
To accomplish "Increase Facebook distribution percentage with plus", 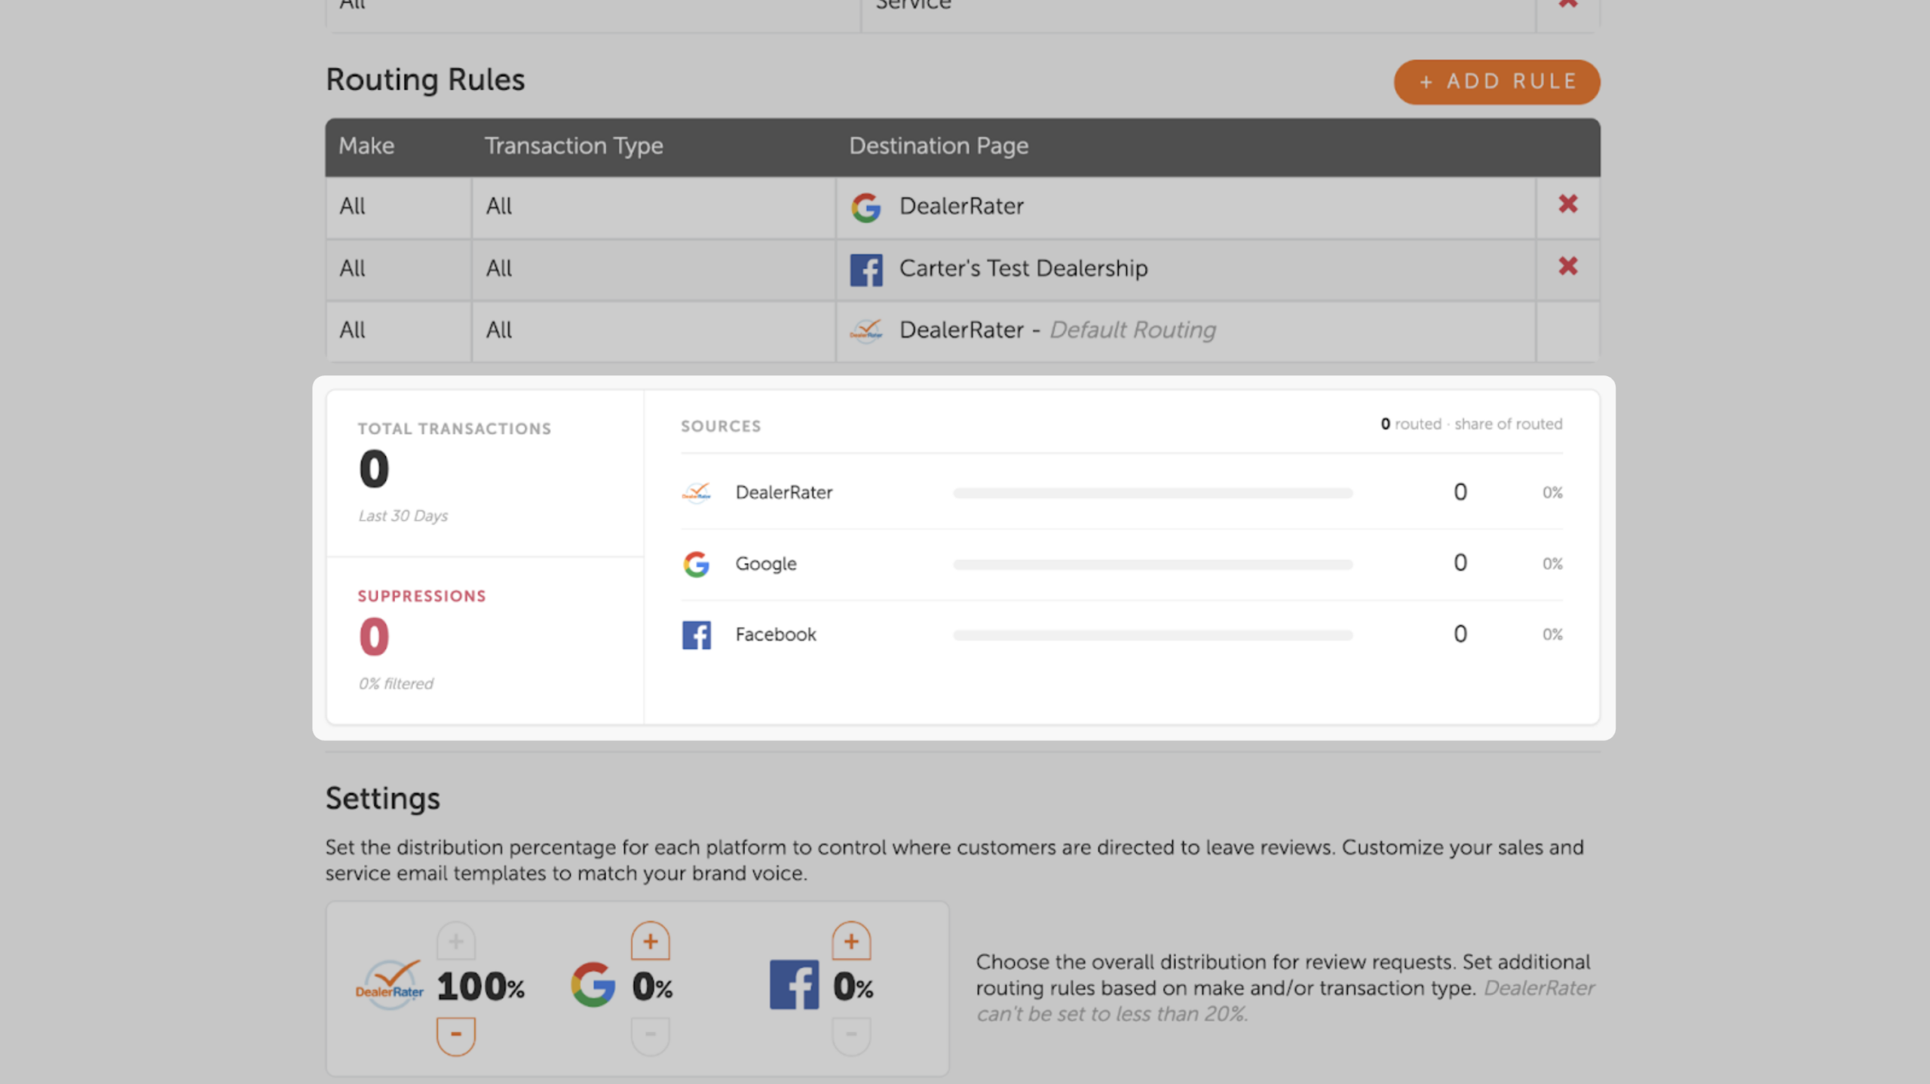I will (x=851, y=941).
